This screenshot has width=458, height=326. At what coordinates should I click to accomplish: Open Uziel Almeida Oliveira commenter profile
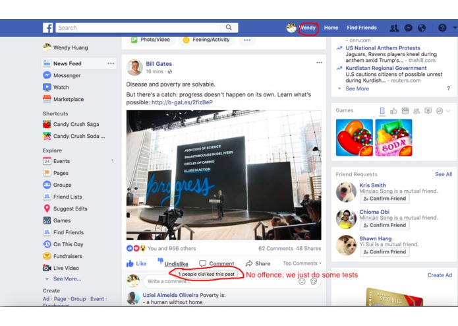click(170, 295)
